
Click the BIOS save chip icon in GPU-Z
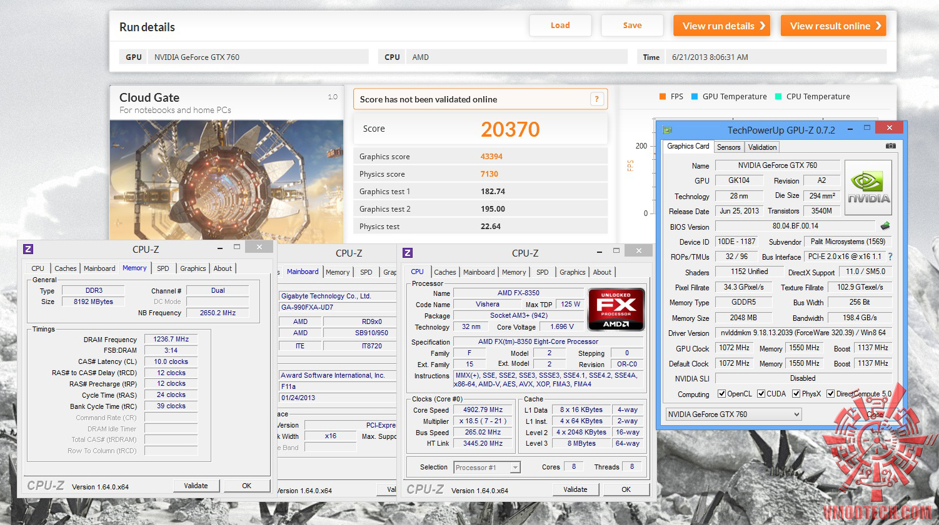pyautogui.click(x=885, y=226)
